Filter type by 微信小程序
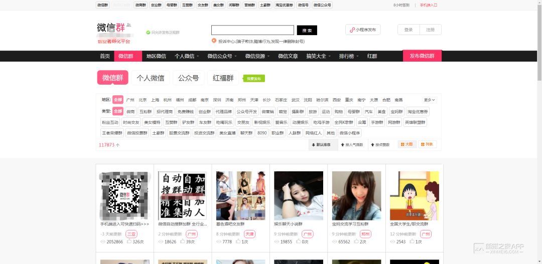 [x=349, y=133]
